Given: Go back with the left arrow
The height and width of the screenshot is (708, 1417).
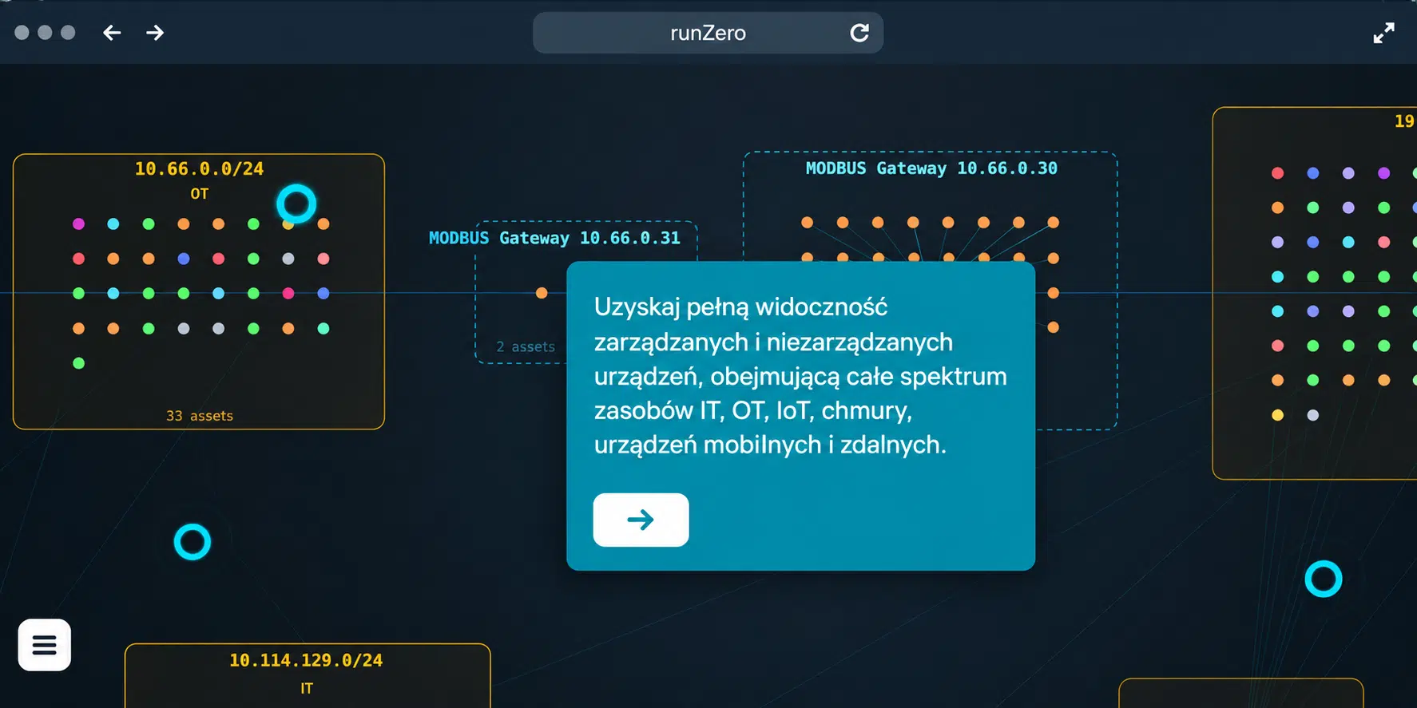Looking at the screenshot, I should point(112,33).
